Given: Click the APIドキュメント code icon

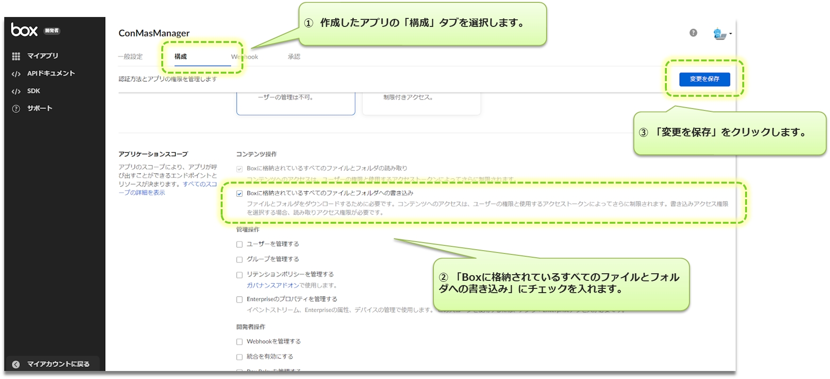Looking at the screenshot, I should pyautogui.click(x=16, y=74).
